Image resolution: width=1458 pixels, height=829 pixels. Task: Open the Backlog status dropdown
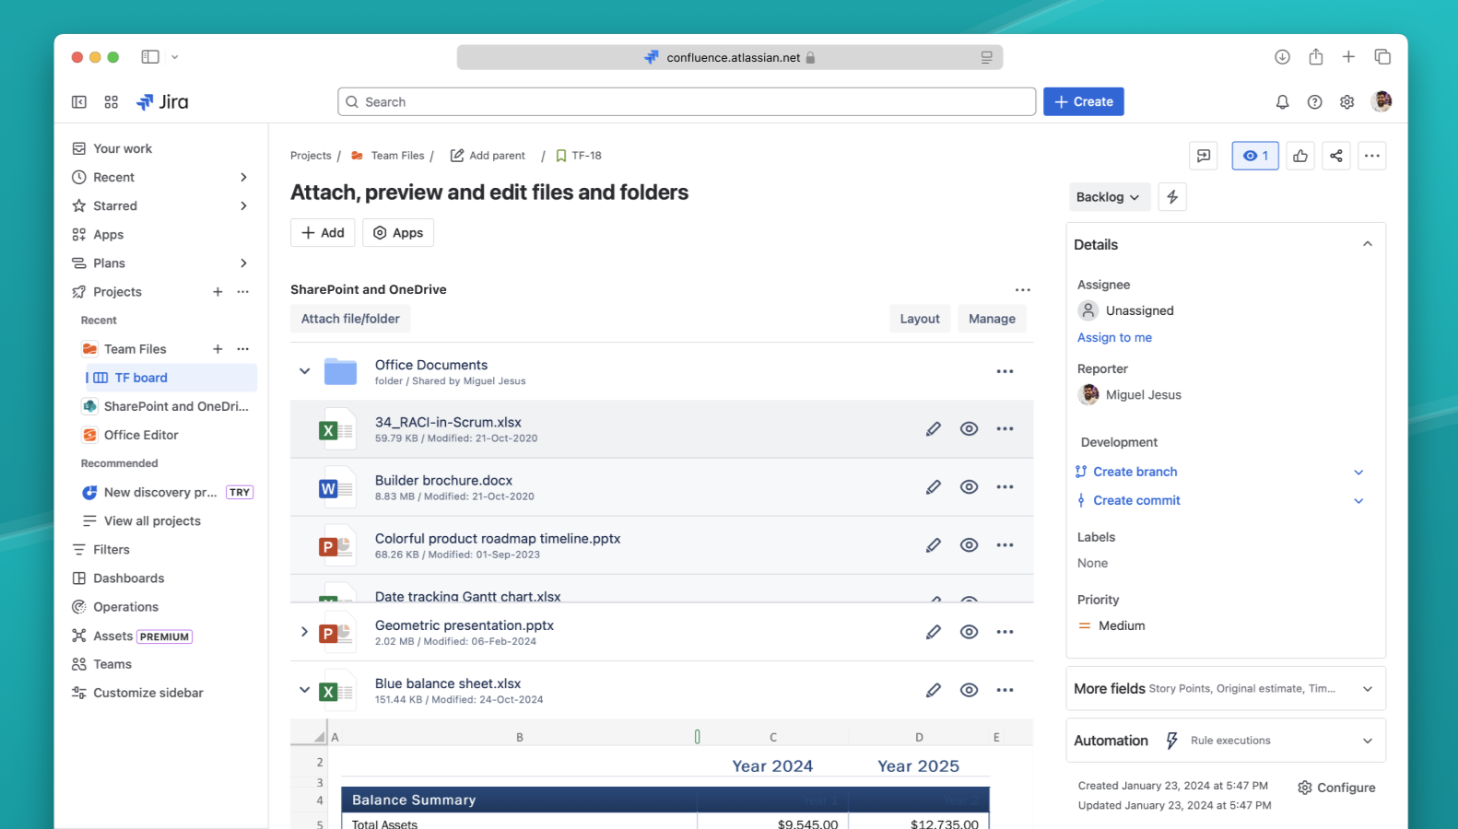[1108, 197]
